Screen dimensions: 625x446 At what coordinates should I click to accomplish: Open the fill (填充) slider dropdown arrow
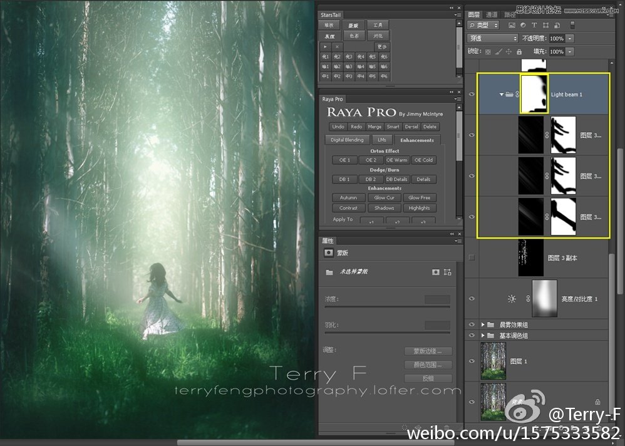tap(570, 51)
